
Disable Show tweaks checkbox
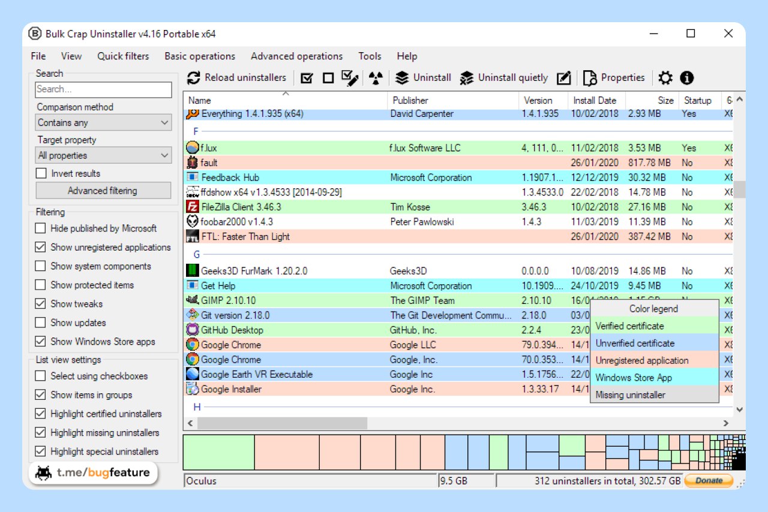click(40, 304)
